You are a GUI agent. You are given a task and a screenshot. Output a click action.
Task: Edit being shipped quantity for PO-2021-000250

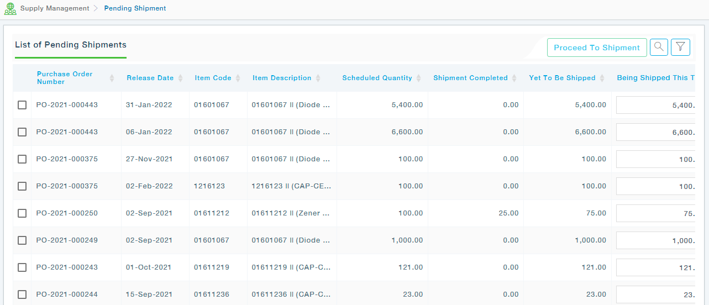click(x=655, y=213)
